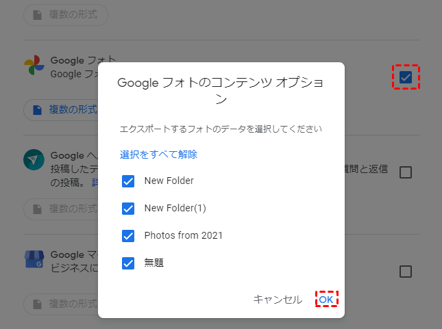442x329 pixels.
Task: Click the Google フォト product name
Action: click(75, 61)
